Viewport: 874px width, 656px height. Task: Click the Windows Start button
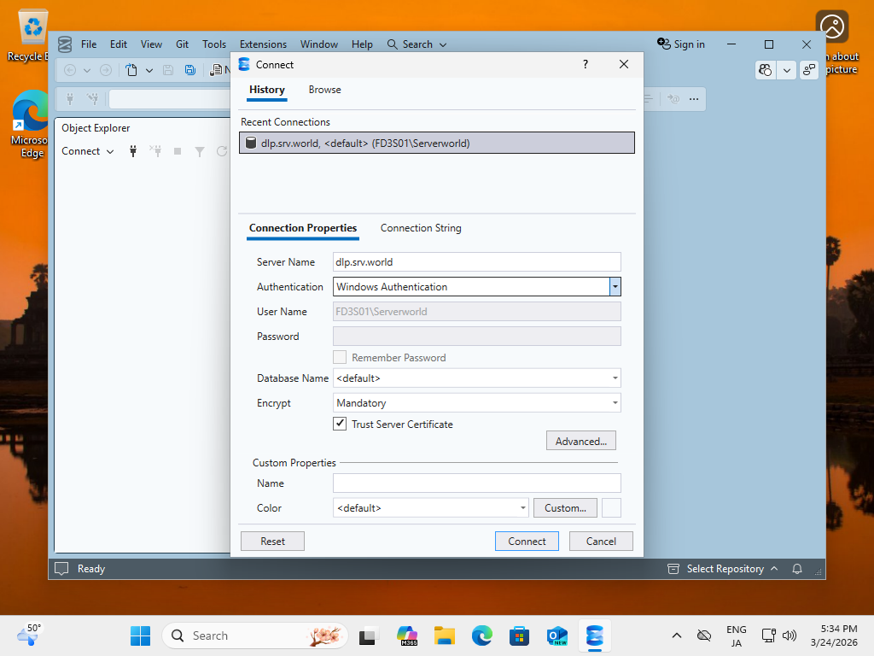tap(141, 635)
